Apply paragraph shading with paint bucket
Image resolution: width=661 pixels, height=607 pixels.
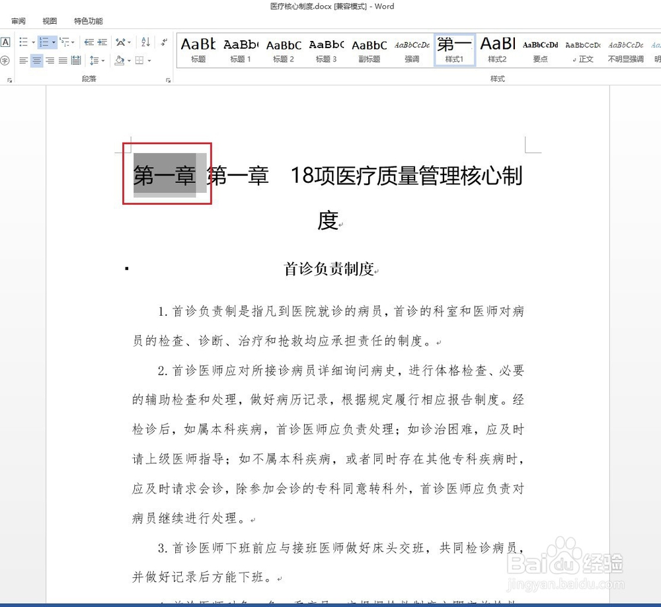click(120, 61)
